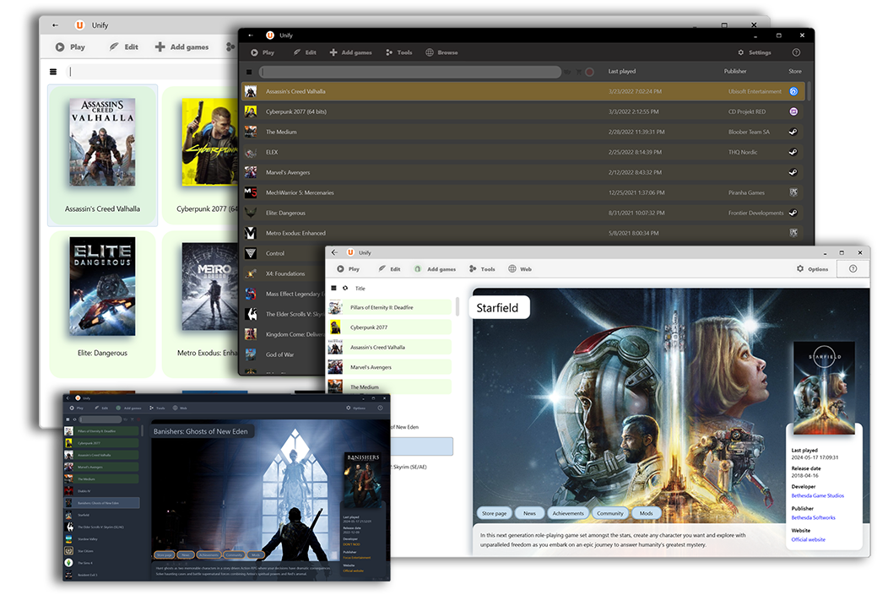Screen dimensions: 888x611
Task: Click the Ubisoft store icon on Assassin's Creed row
Action: coord(793,91)
